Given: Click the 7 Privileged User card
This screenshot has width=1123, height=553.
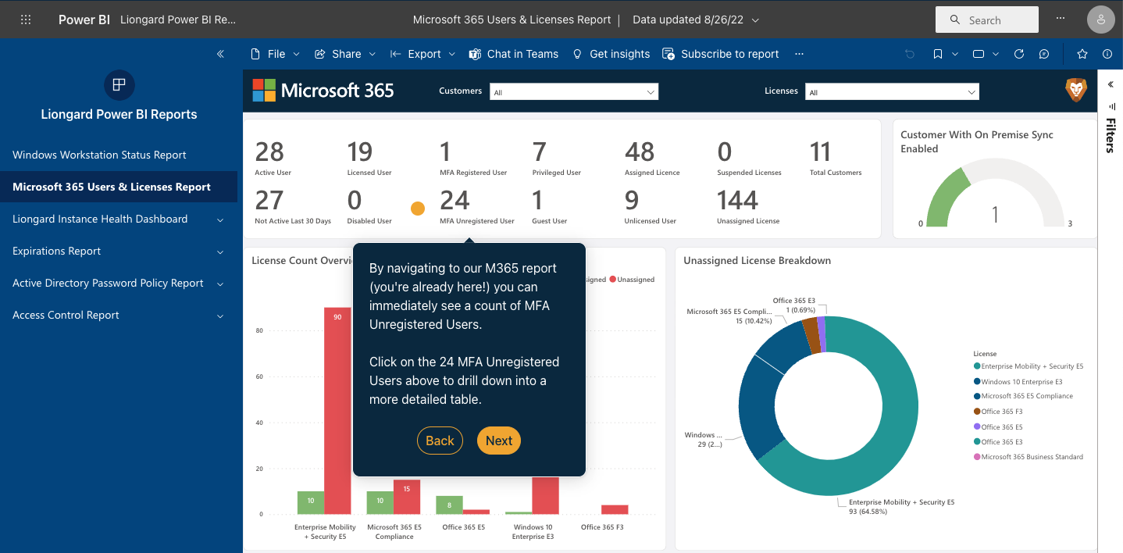Looking at the screenshot, I should (557, 157).
